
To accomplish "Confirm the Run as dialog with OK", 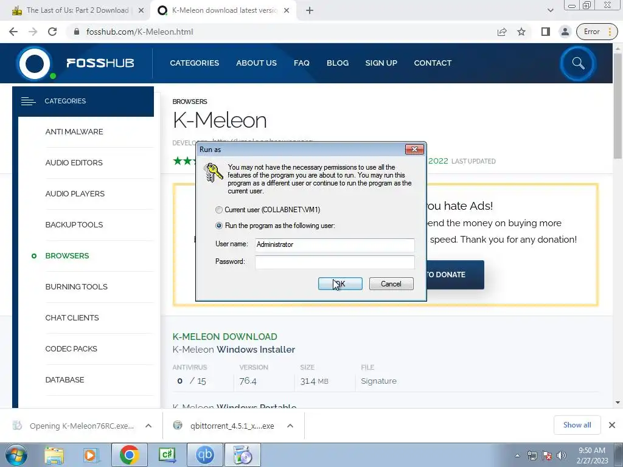I will [x=340, y=283].
